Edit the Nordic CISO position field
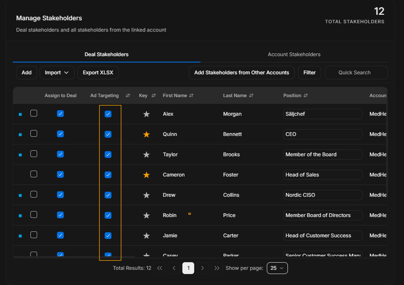Image resolution: width=404 pixels, height=285 pixels. pos(323,195)
